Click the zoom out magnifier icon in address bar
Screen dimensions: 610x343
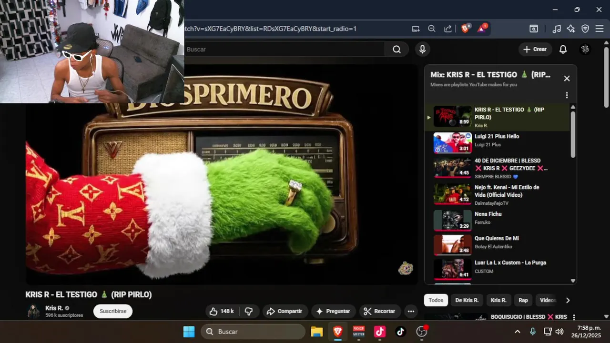(x=432, y=29)
